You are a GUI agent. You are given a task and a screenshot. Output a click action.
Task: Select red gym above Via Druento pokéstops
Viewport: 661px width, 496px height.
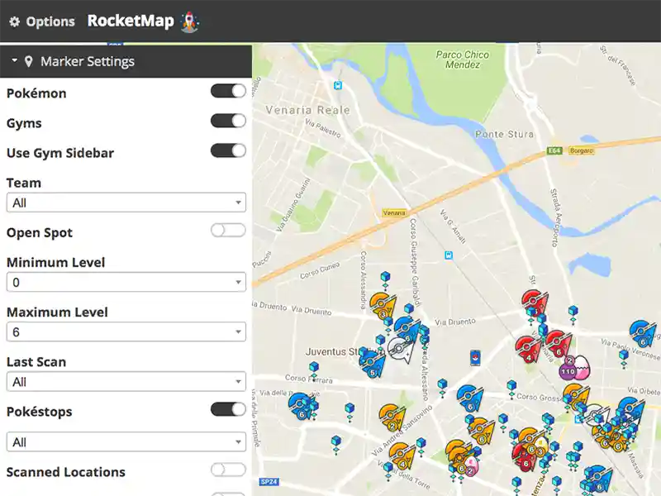coord(534,302)
